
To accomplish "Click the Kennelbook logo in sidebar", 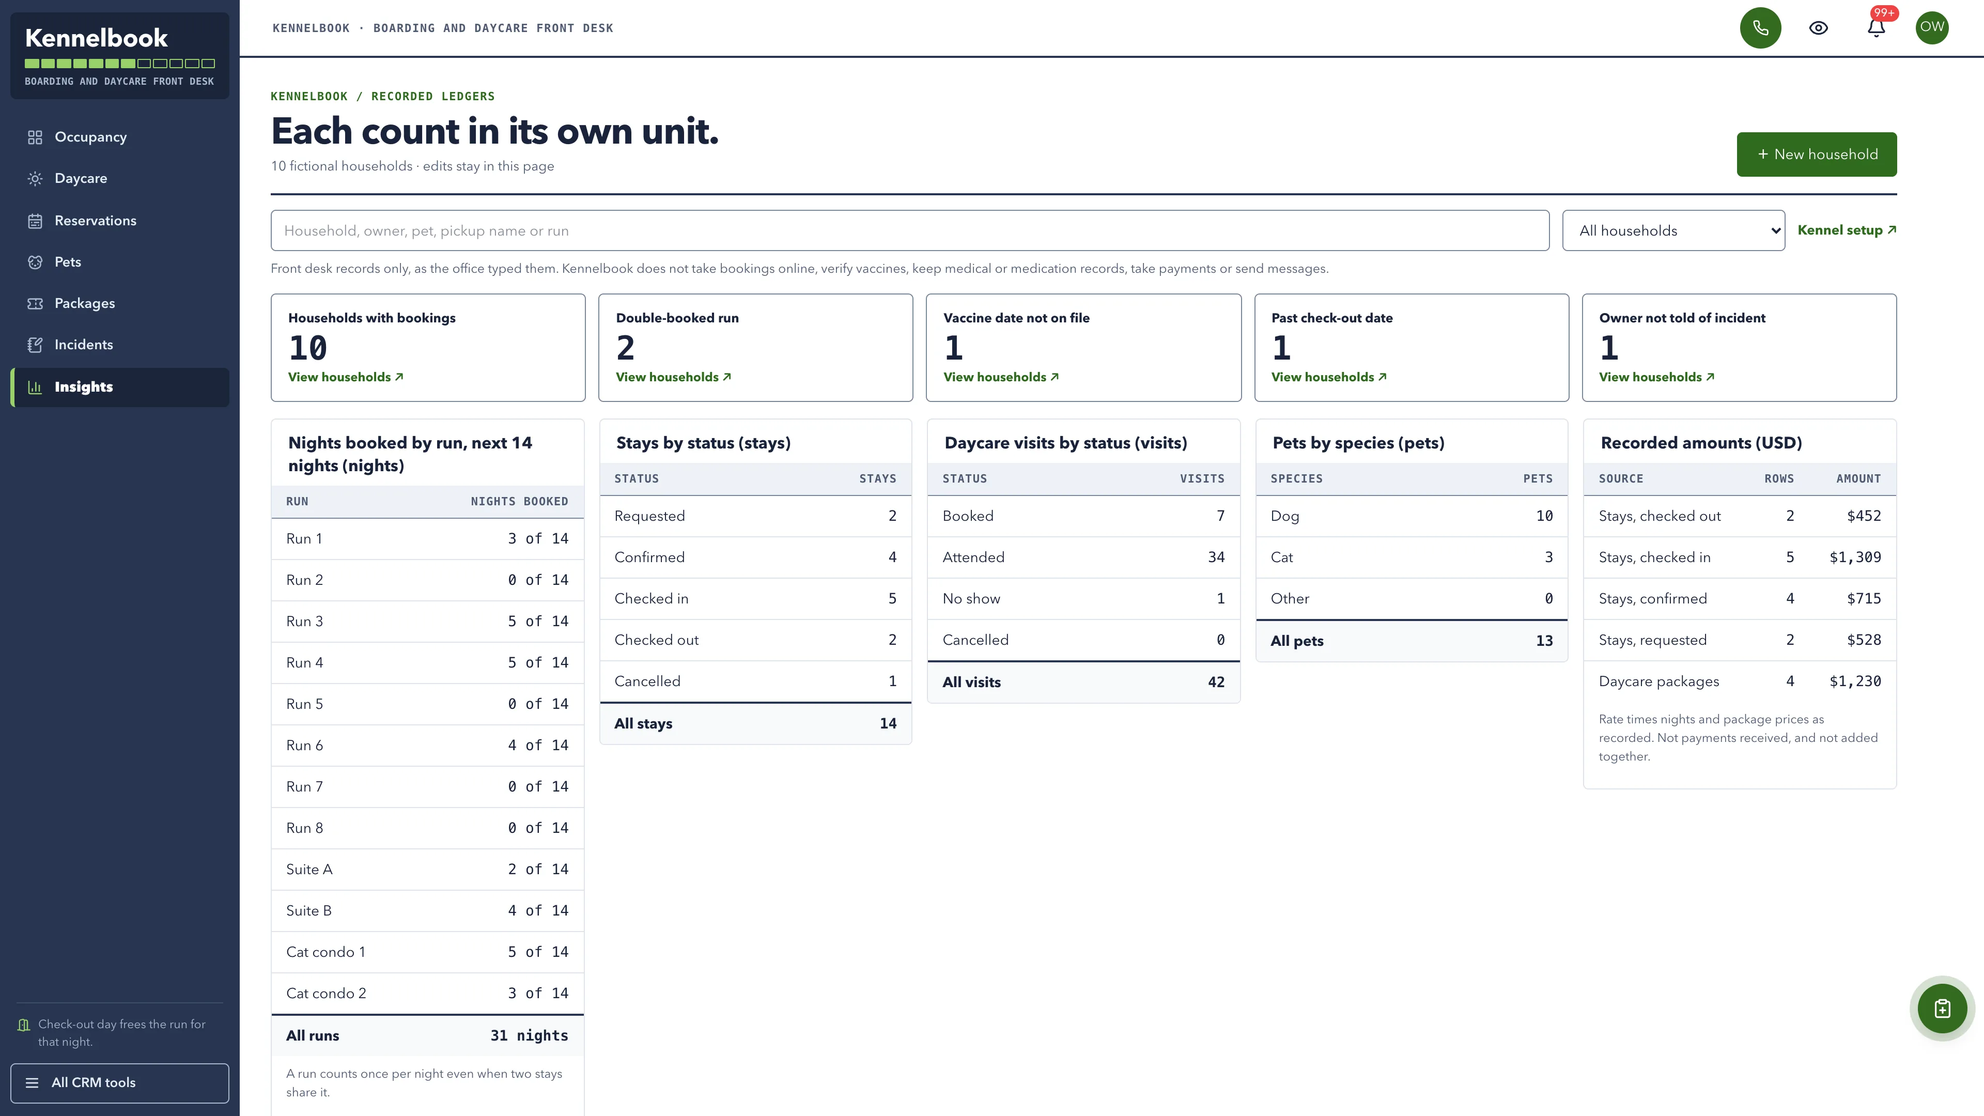I will (x=96, y=38).
